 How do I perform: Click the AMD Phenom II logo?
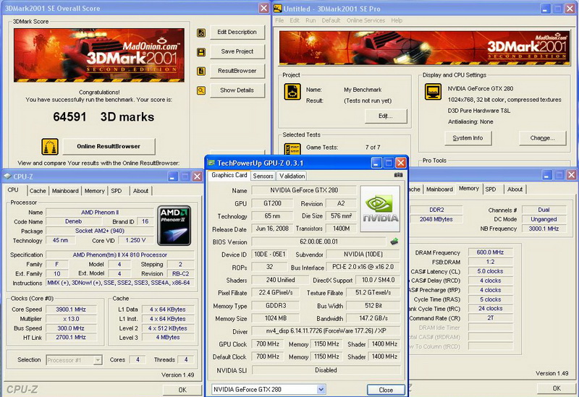(174, 226)
